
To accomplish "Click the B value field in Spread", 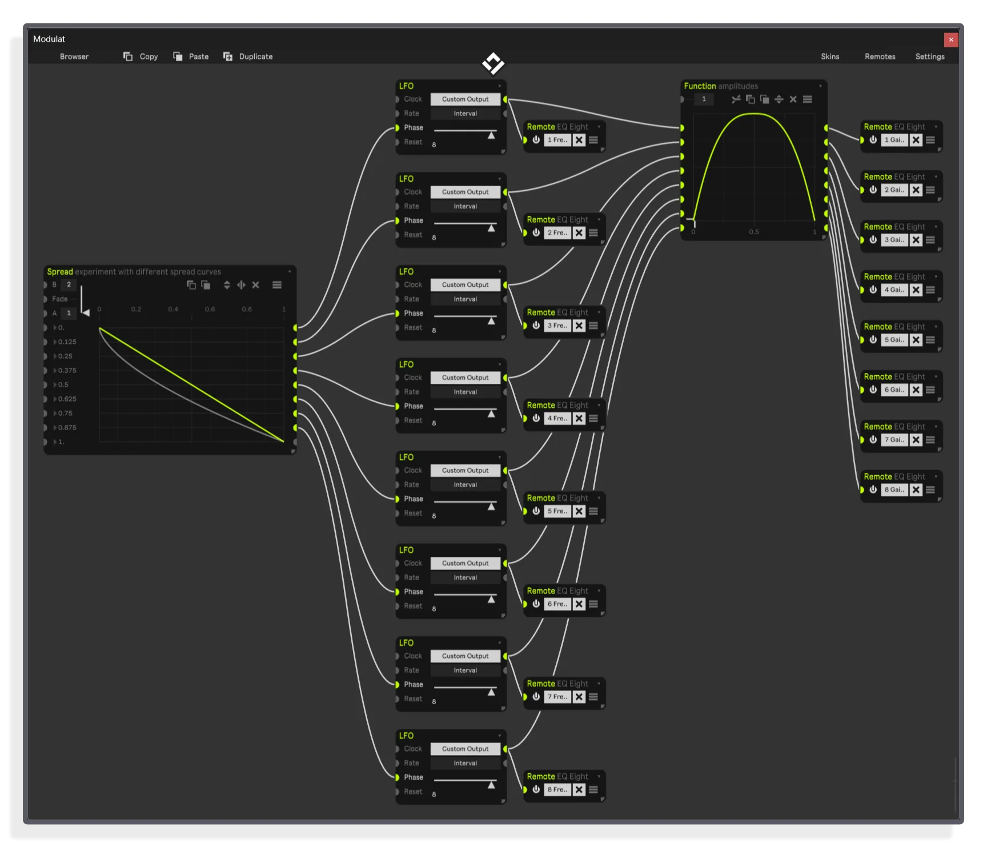I will 69,285.
